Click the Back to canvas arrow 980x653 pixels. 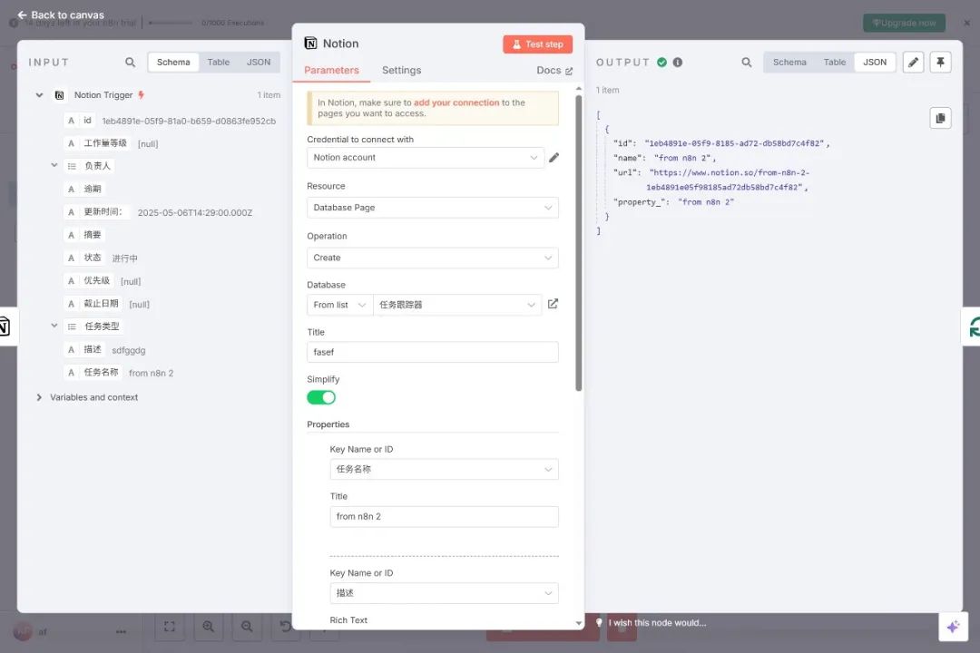coord(22,15)
